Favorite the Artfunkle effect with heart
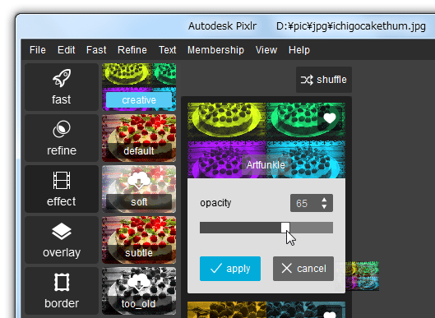435x318 pixels. point(330,118)
